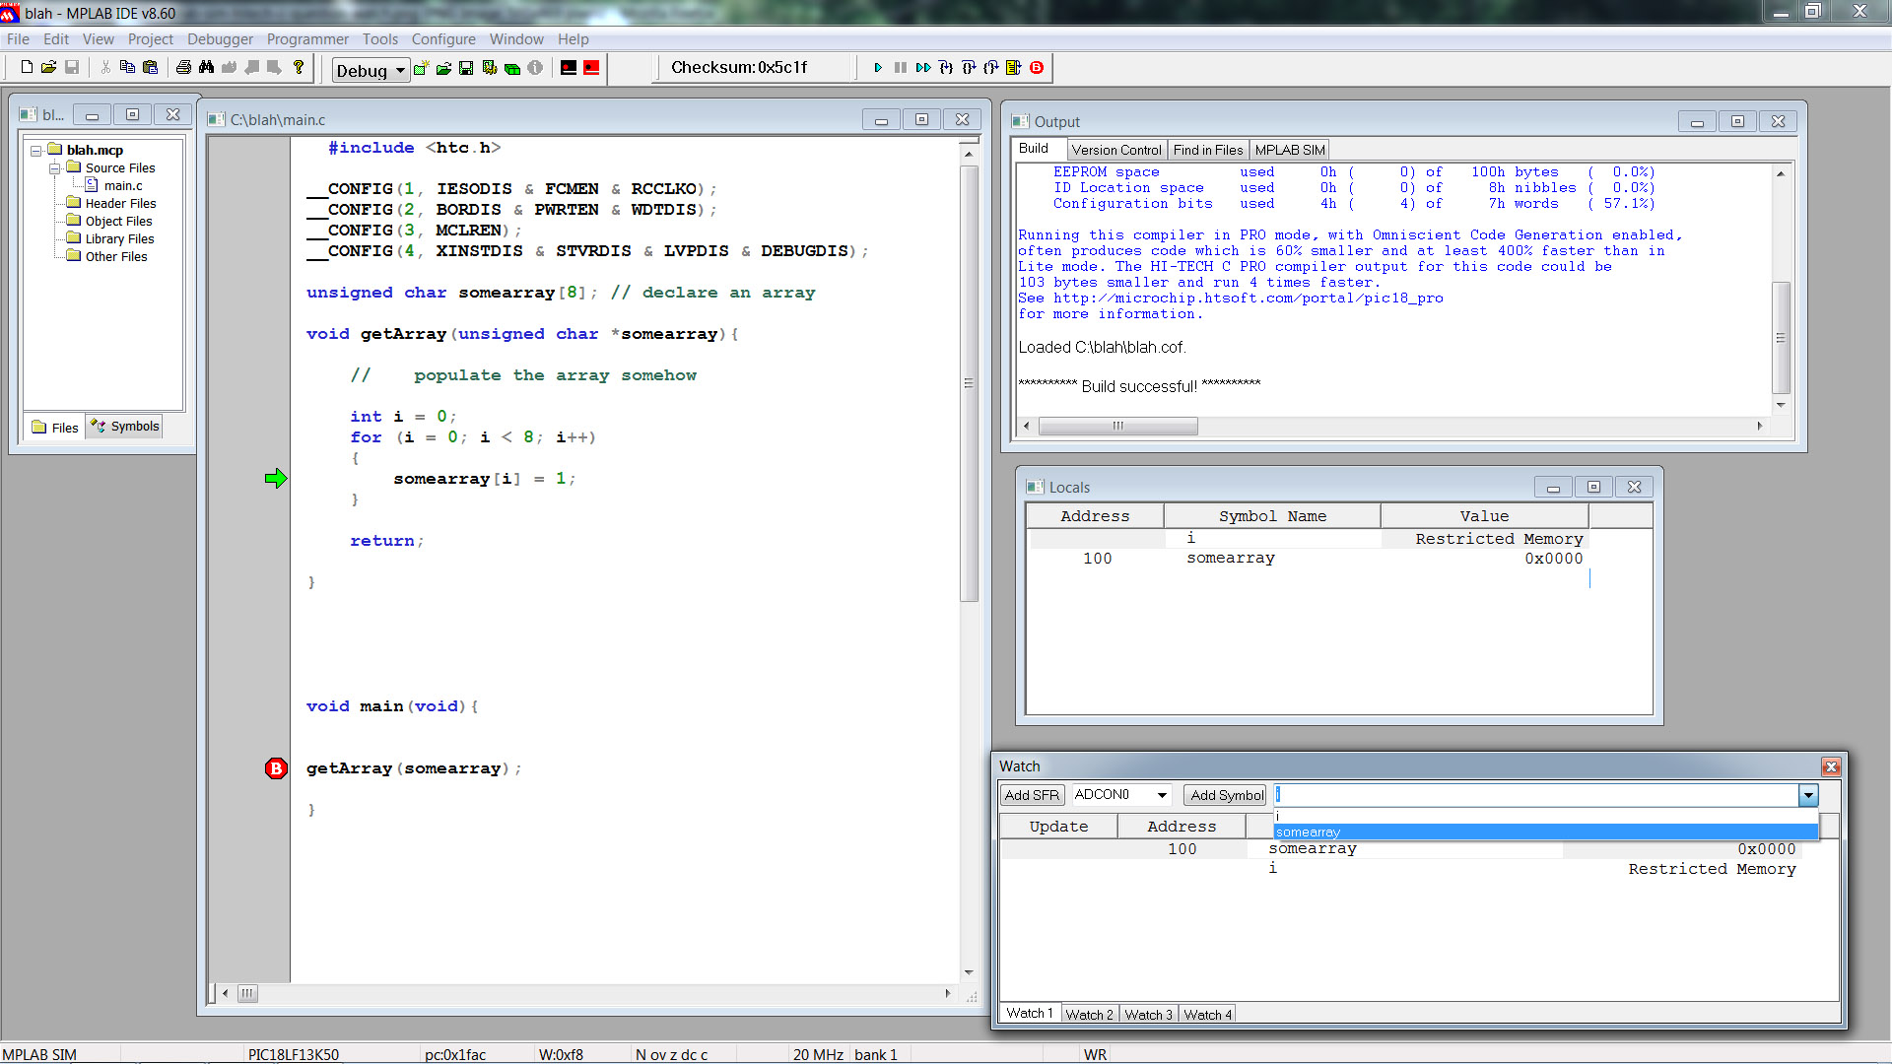Click the Paste clipboard icon

[150, 67]
